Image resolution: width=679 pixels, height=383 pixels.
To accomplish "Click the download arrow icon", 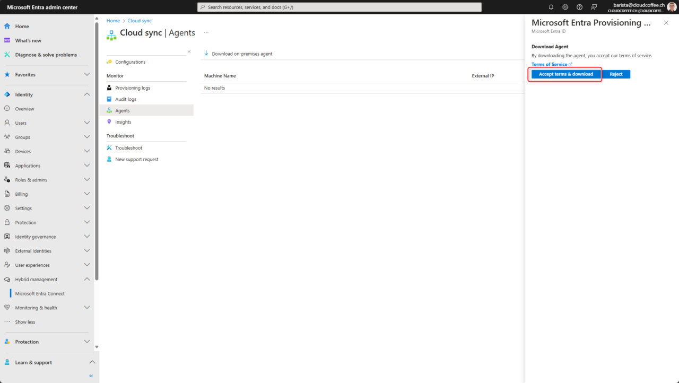I will (x=206, y=54).
